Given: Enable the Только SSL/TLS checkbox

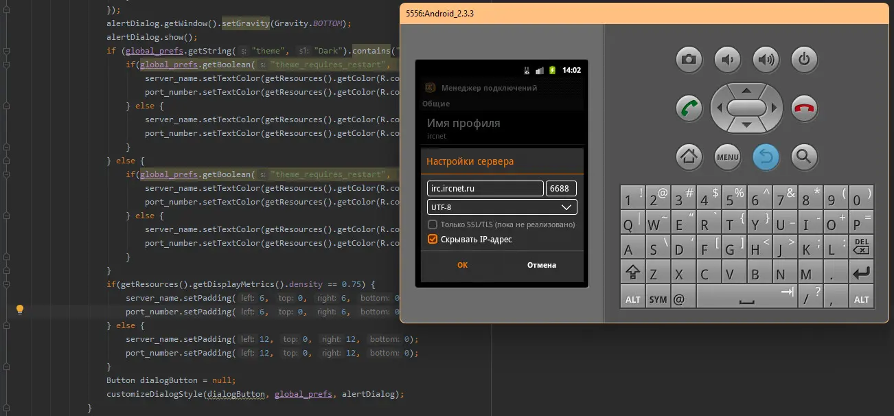Looking at the screenshot, I should (433, 224).
